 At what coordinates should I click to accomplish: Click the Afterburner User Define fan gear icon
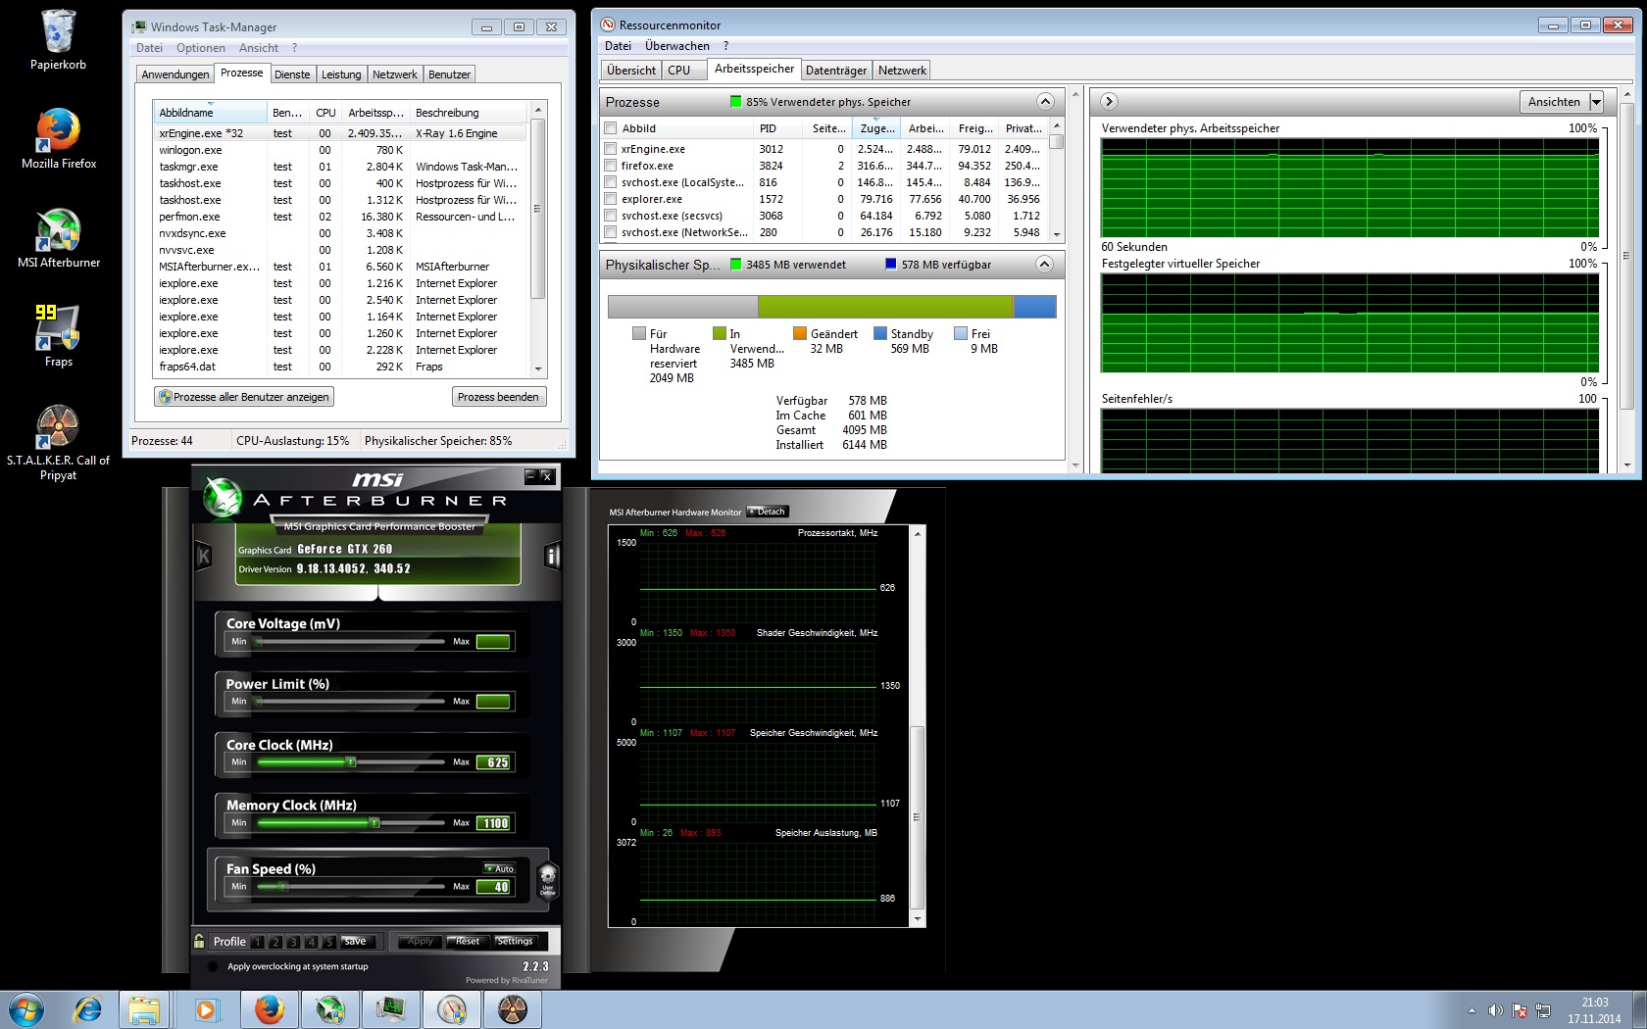(547, 879)
